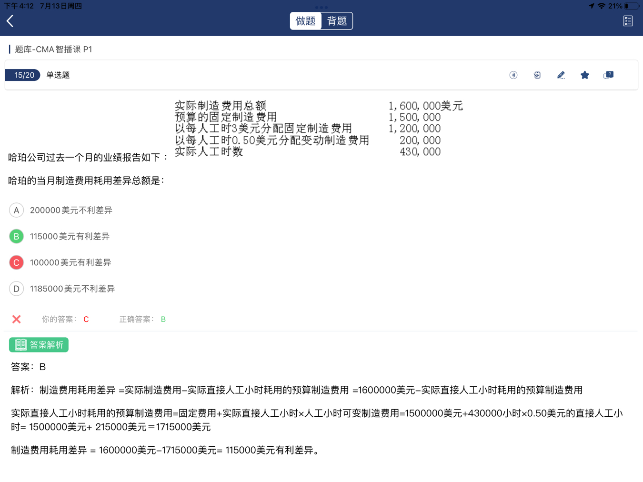Tap the battery indicator in status bar
Image resolution: width=643 pixels, height=482 pixels.
click(632, 6)
